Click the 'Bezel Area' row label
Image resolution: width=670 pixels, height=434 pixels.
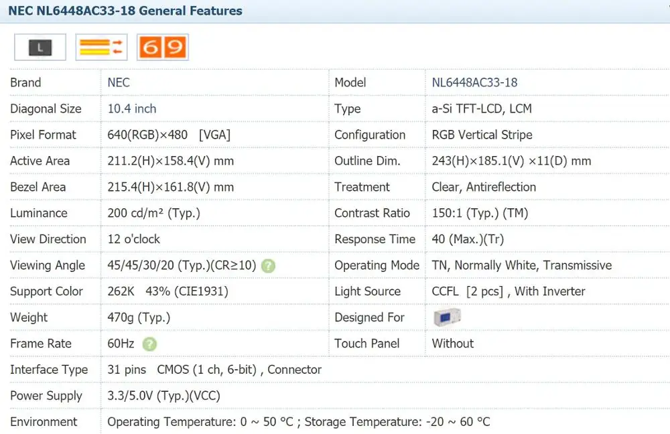tap(38, 187)
